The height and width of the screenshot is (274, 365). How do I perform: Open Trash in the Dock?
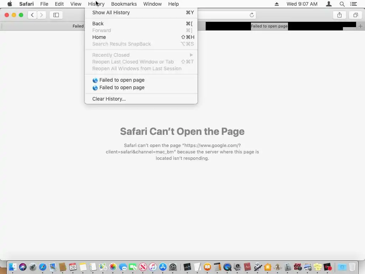[352, 267]
